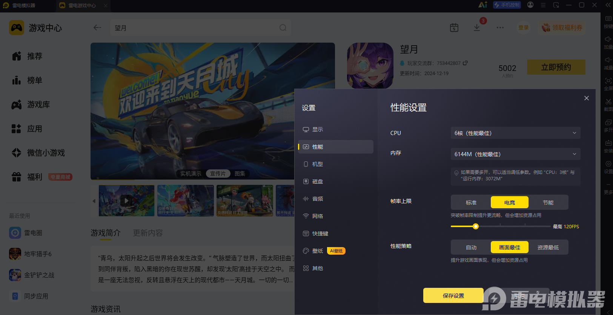Set frame rate limit to 电竞
The width and height of the screenshot is (613, 315).
pyautogui.click(x=510, y=203)
